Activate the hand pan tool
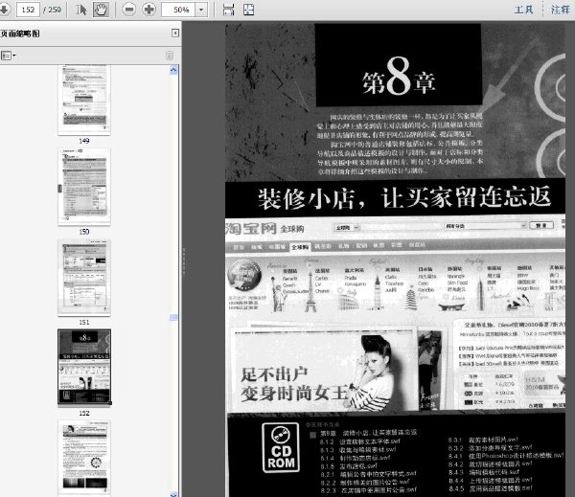The image size is (575, 497). (101, 10)
